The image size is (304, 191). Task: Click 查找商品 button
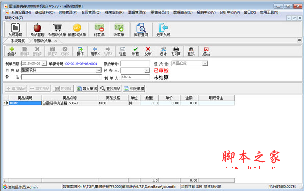pyautogui.click(x=111, y=89)
